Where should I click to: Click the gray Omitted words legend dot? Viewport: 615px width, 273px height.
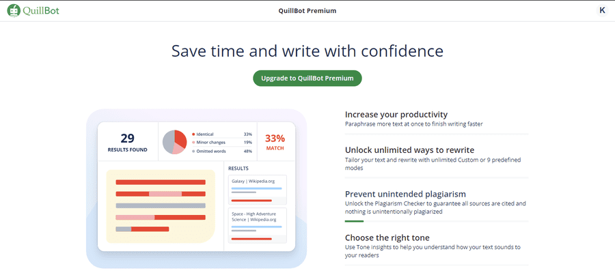tap(193, 151)
